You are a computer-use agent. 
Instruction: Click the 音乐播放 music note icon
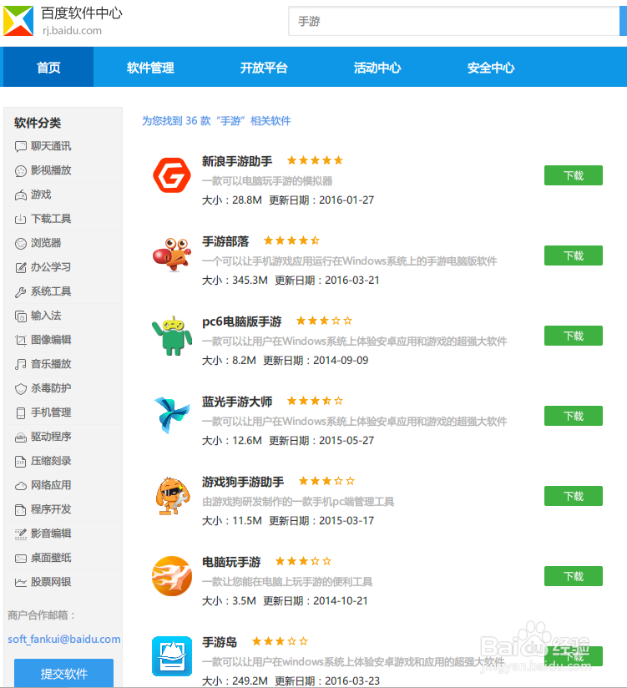point(21,364)
